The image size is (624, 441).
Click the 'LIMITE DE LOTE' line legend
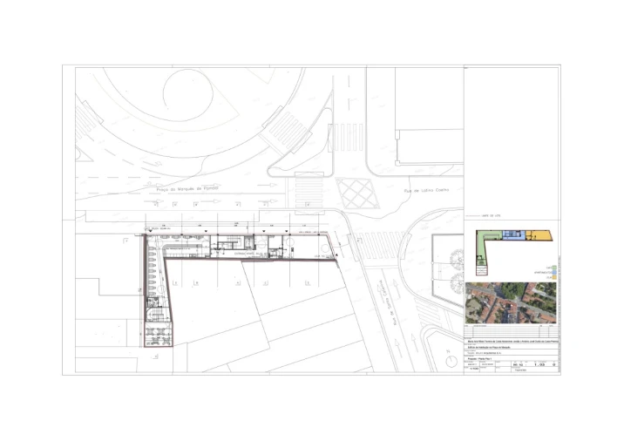[484, 216]
